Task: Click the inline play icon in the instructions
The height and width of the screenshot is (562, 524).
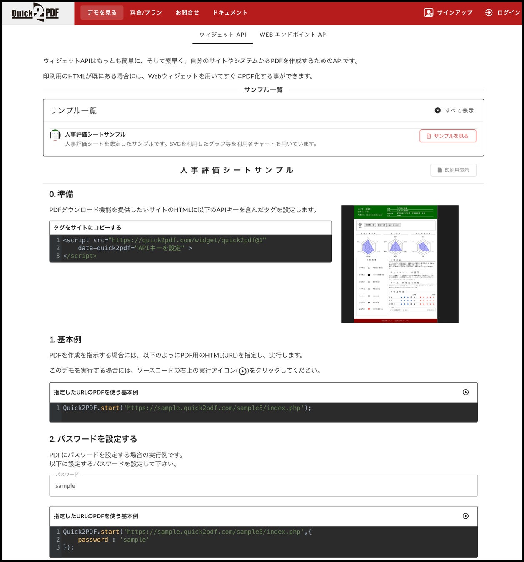Action: [242, 371]
